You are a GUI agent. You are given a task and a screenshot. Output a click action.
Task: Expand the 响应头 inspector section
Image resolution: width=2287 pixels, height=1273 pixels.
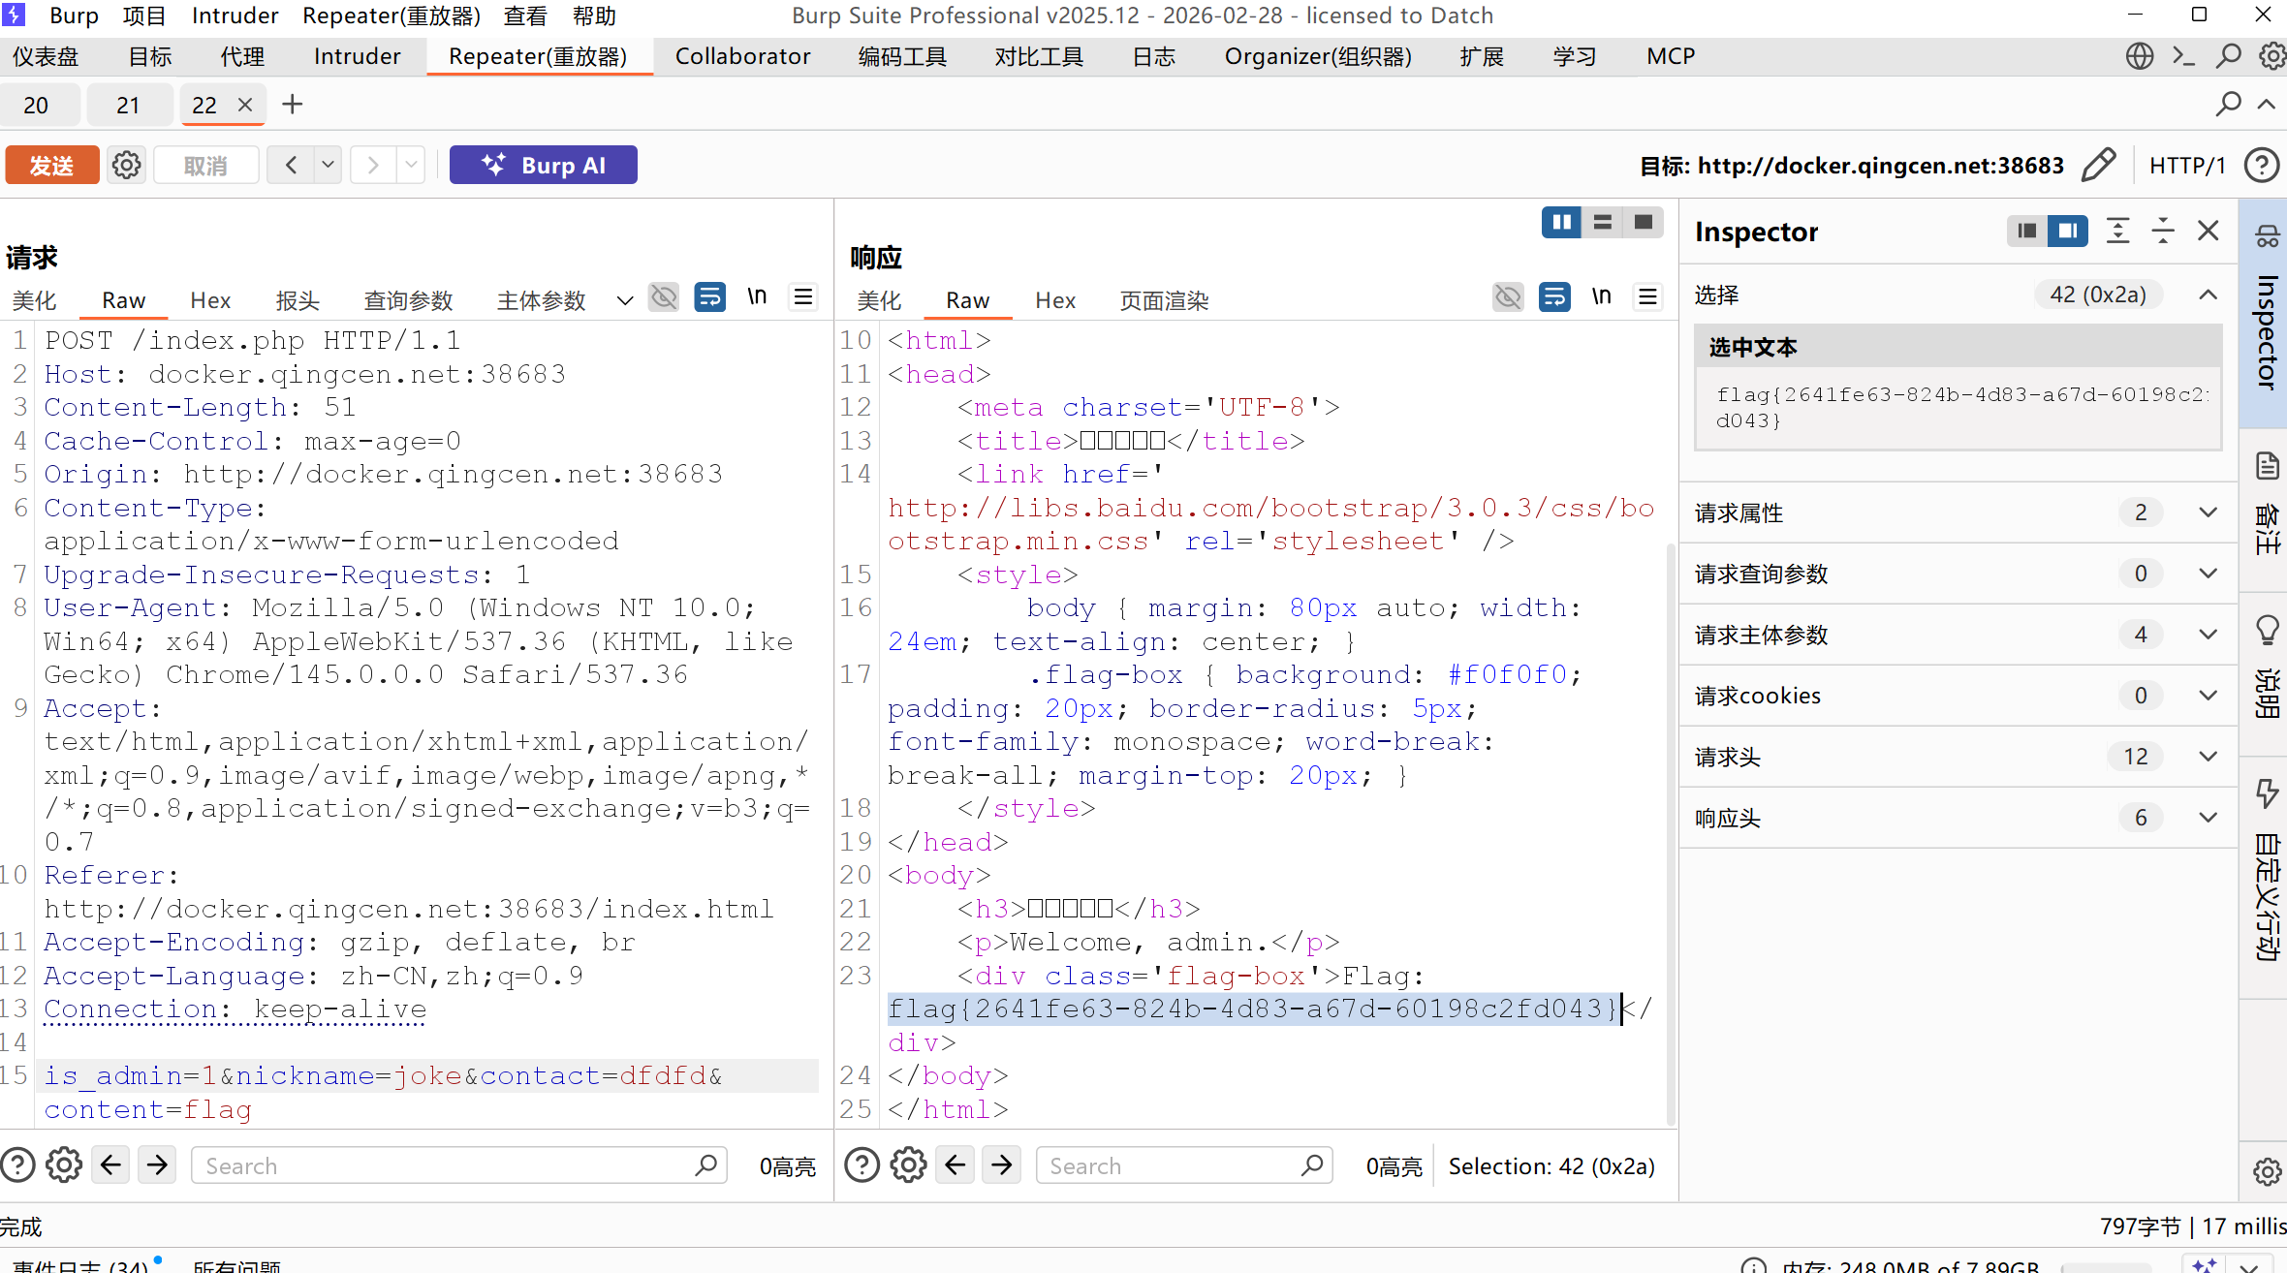tap(2208, 818)
